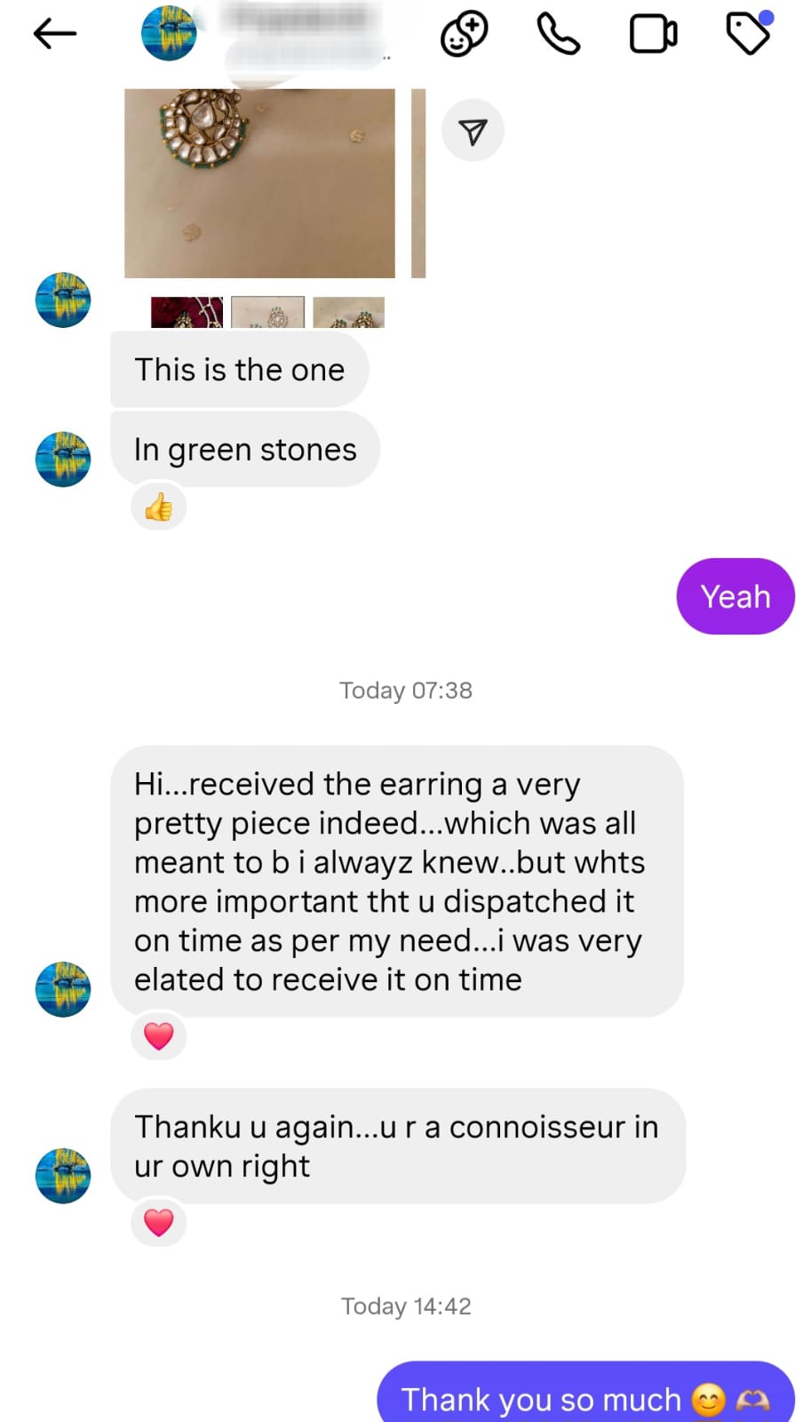Start a video call

653,35
